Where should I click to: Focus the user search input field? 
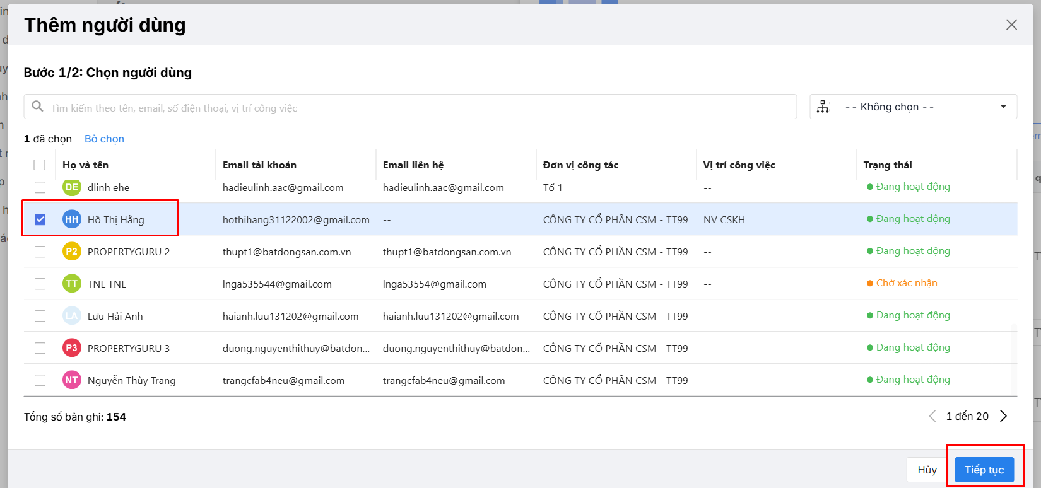(416, 108)
